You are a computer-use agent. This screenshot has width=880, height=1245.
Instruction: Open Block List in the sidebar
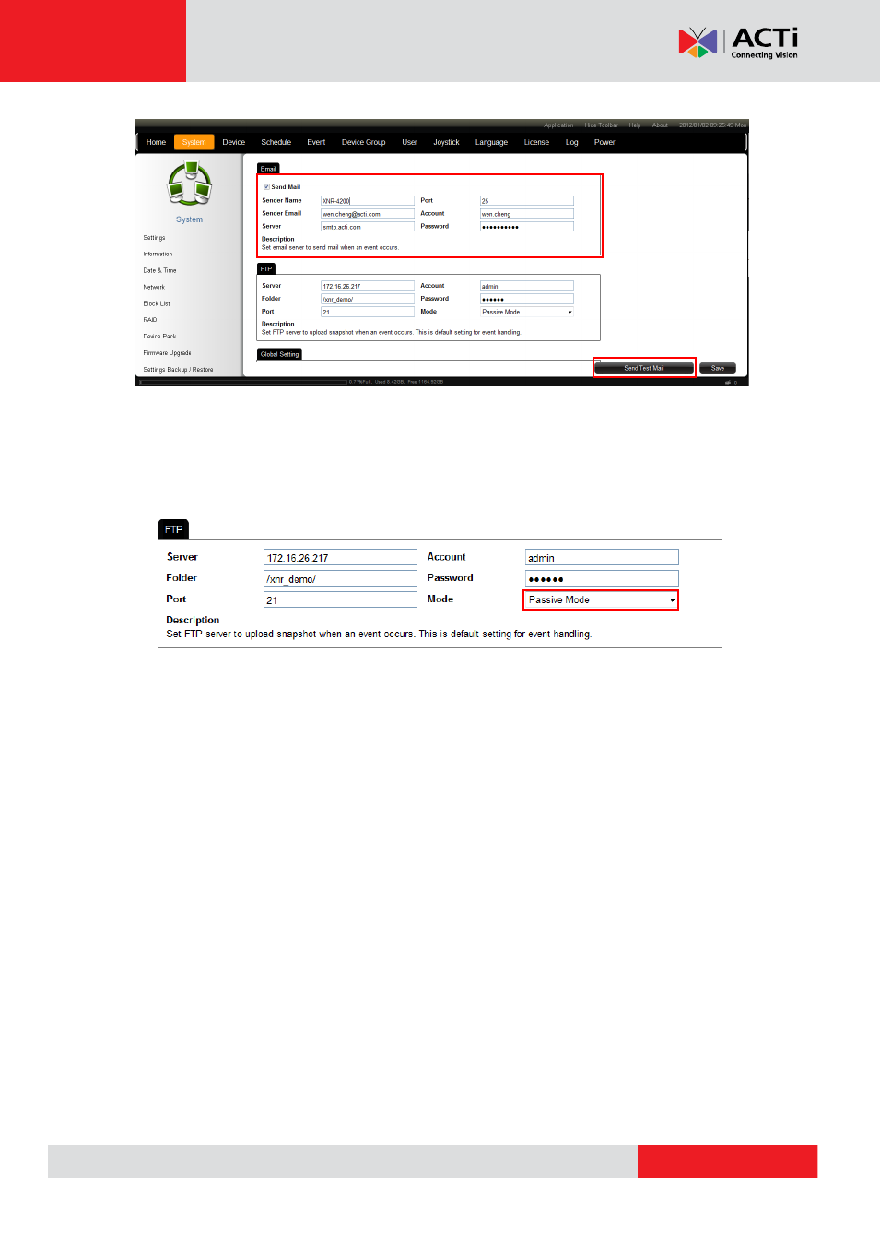[157, 304]
